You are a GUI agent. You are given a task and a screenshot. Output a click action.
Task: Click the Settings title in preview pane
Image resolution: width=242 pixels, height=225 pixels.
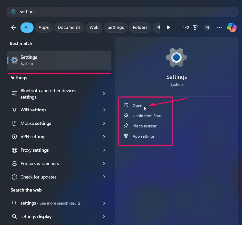click(x=176, y=77)
